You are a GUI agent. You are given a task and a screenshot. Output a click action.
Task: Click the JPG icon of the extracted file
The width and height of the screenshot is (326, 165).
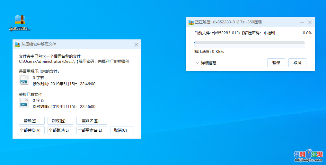[x=24, y=80]
